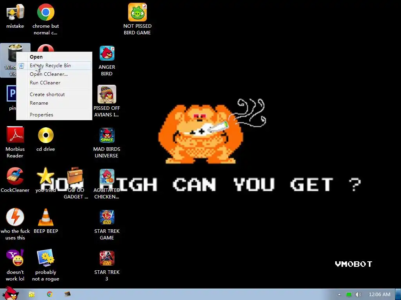Image resolution: width=401 pixels, height=300 pixels.
Task: Click the Angry Bird Start button
Action: tap(10, 293)
